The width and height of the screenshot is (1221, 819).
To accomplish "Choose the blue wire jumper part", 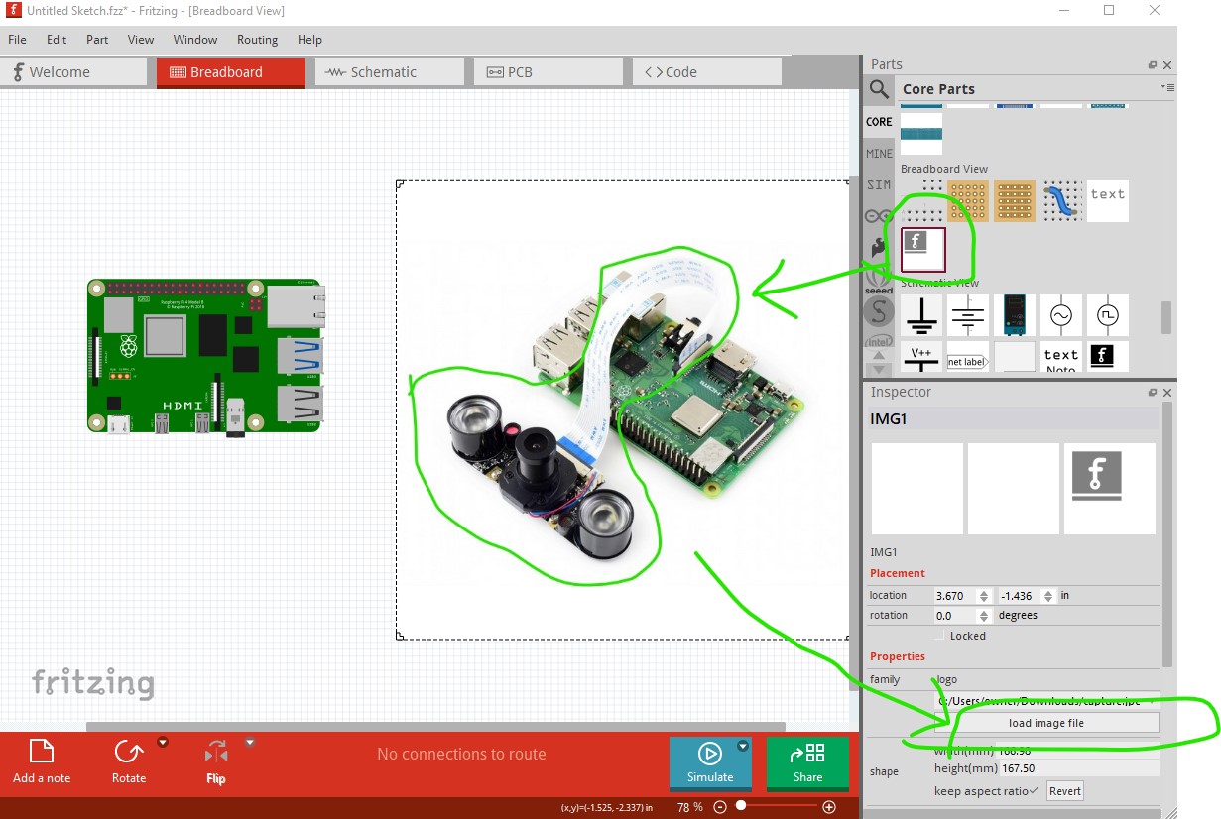I will click(x=1061, y=201).
